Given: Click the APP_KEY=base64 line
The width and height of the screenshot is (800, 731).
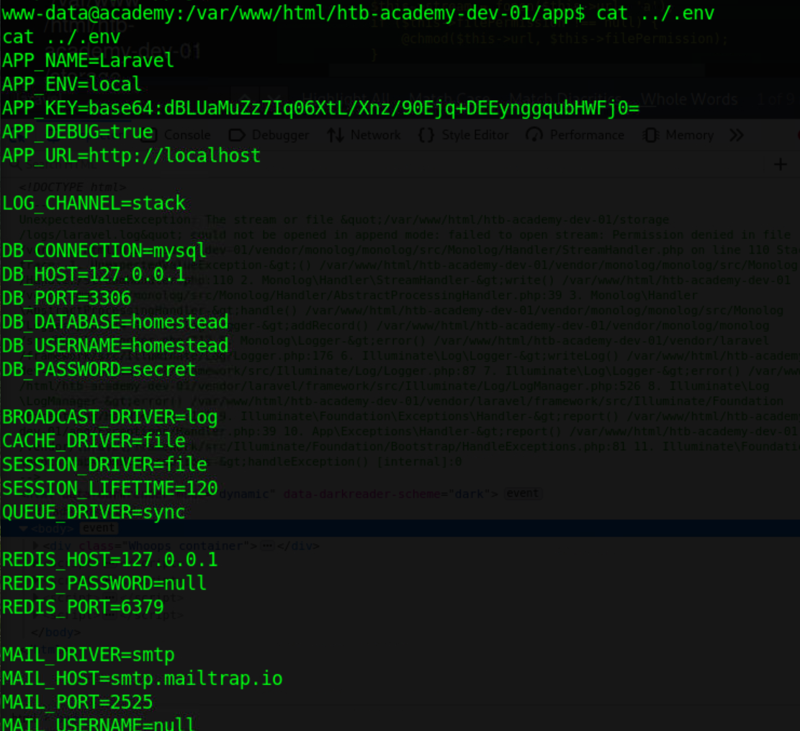Looking at the screenshot, I should [x=320, y=108].
